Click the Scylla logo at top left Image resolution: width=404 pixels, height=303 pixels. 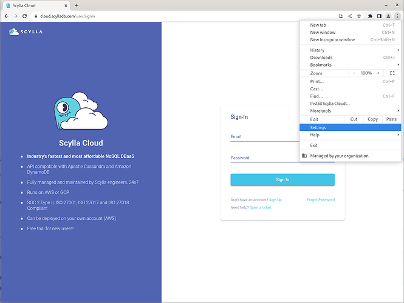pos(26,32)
